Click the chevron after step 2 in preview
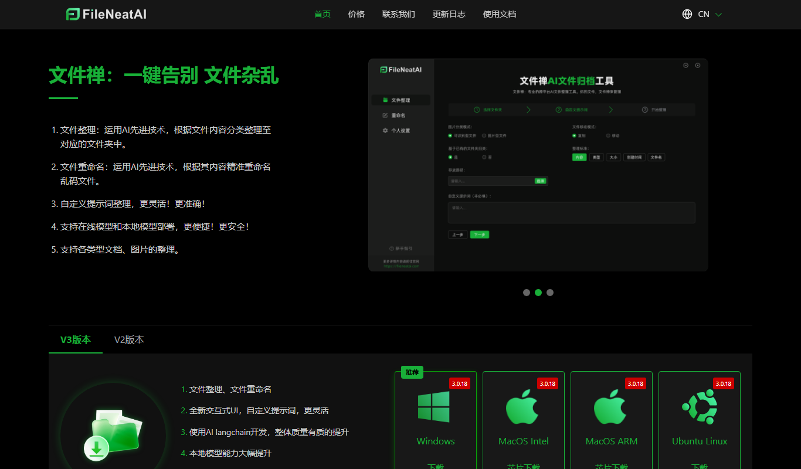This screenshot has height=469, width=801. point(611,110)
